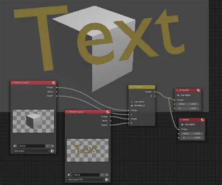
Task: Uncheck Use Alpha in Viewer node
Action: click(182, 125)
